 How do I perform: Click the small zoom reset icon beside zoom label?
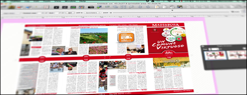tap(111, 13)
